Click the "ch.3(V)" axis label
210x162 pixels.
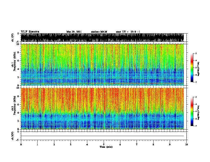click(x=13, y=136)
